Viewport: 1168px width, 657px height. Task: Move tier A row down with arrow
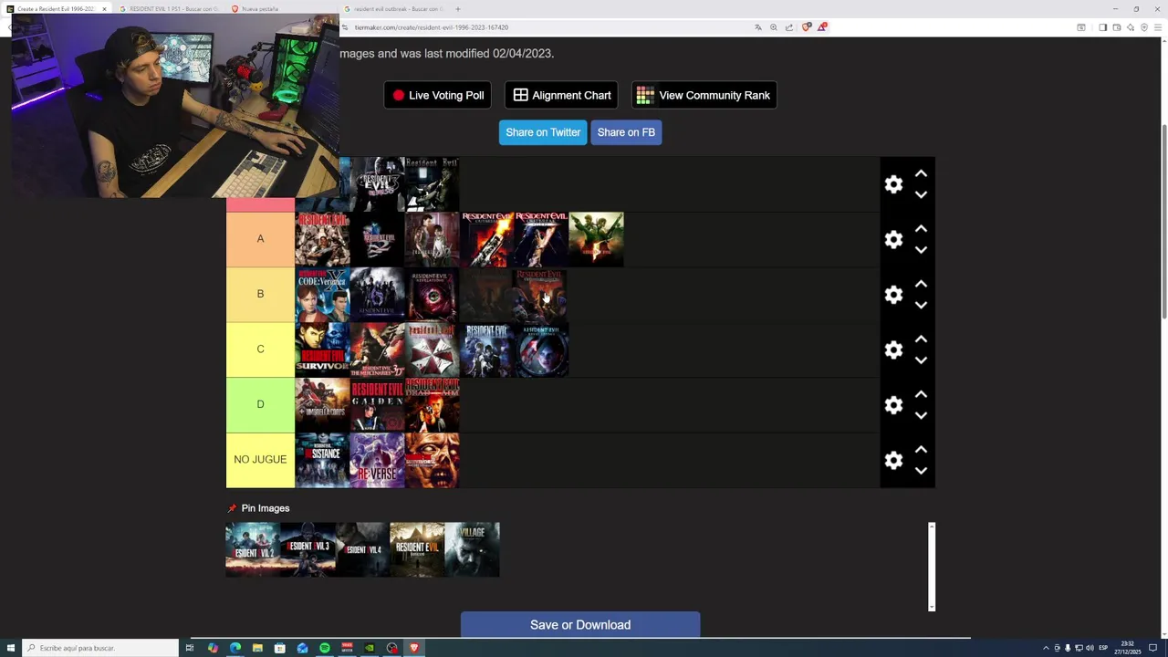click(921, 250)
